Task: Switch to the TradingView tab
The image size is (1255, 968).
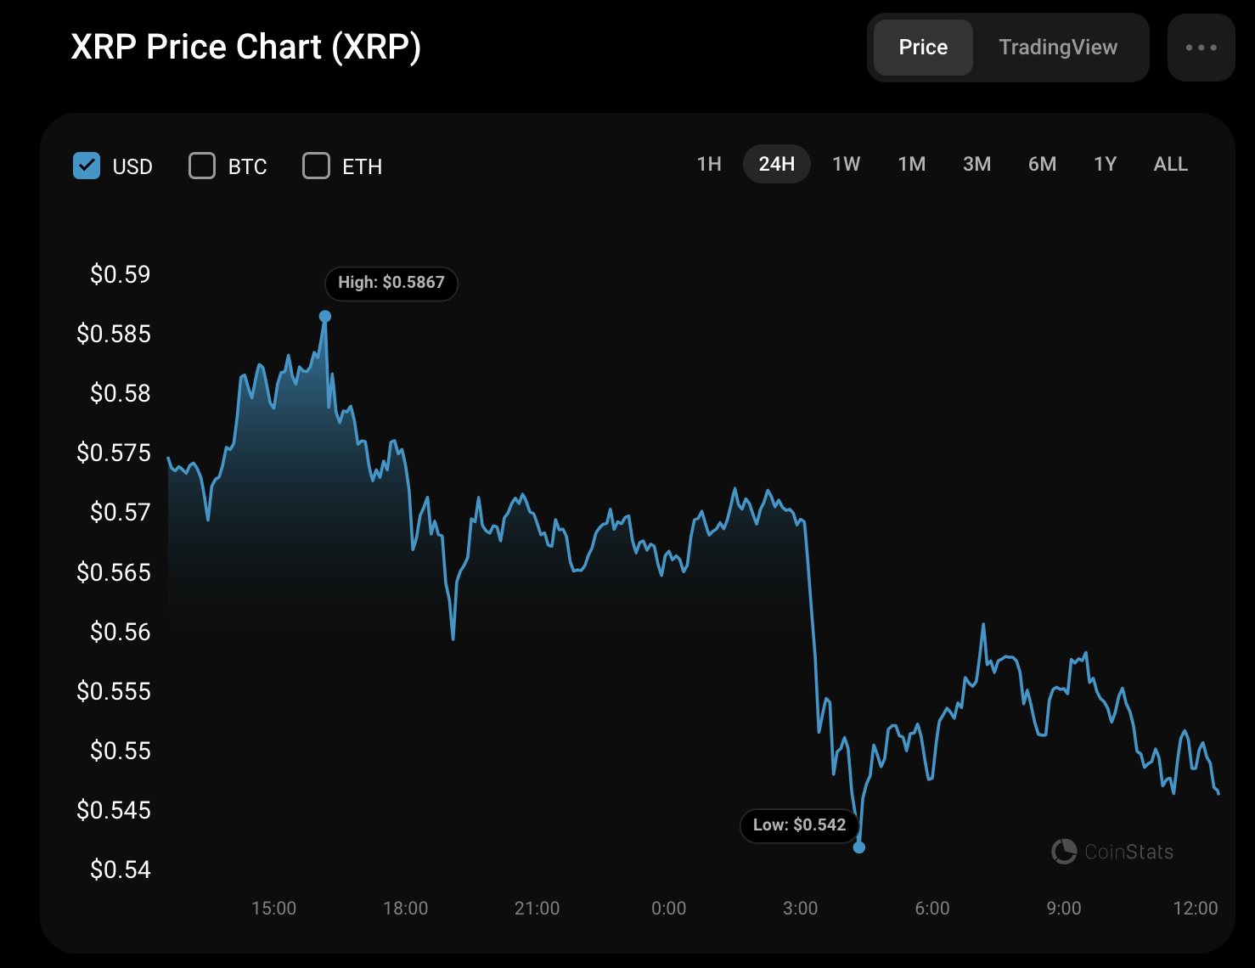Action: pyautogui.click(x=1058, y=48)
